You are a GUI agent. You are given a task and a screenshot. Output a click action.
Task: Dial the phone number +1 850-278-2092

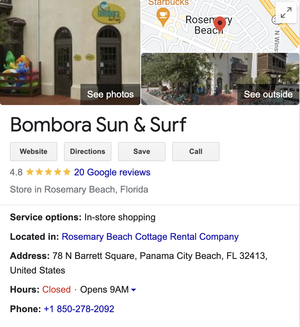coord(79,309)
